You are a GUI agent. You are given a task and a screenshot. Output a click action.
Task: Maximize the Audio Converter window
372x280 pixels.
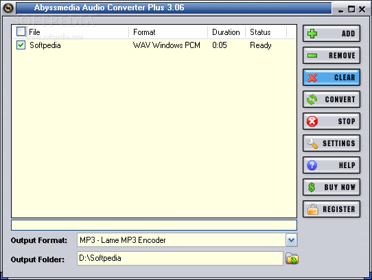[351, 9]
